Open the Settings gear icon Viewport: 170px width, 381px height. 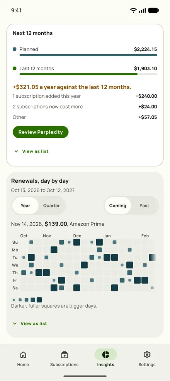coord(147,355)
